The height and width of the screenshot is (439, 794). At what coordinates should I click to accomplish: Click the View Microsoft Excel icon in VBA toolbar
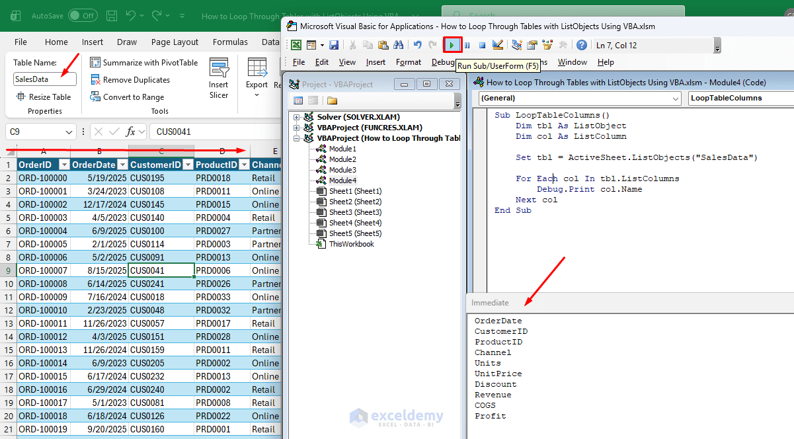point(296,45)
